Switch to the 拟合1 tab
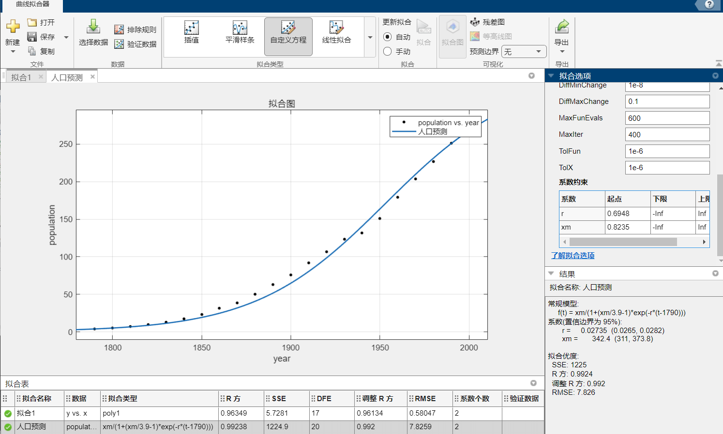The image size is (723, 434). [x=21, y=77]
